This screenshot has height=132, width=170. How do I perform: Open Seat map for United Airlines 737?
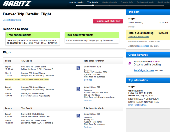point(88,100)
